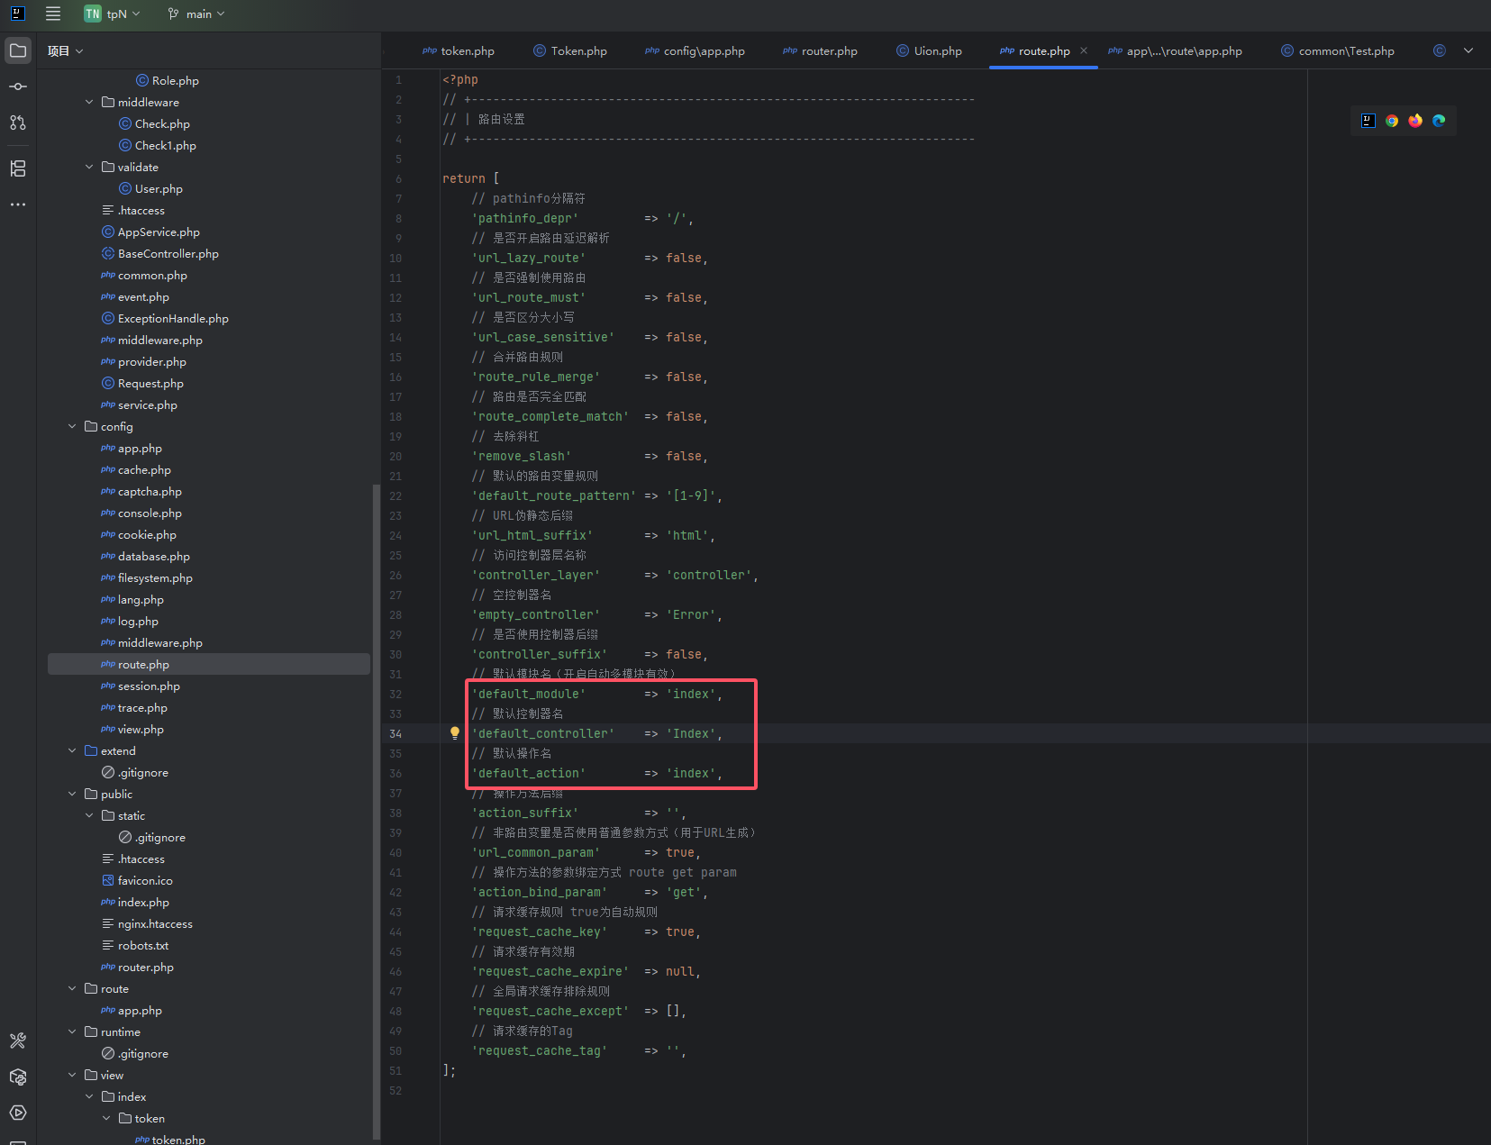Screen dimensions: 1491x1145
Task: Click the yellow light bulb quick-fix icon
Action: pos(455,733)
